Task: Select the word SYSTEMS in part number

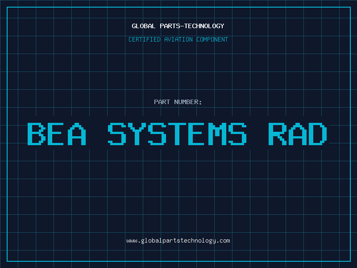Action: coord(177,134)
